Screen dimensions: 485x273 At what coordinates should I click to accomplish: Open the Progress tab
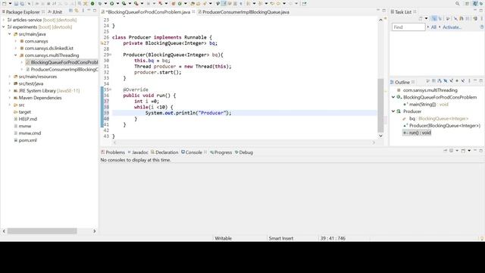coord(221,152)
